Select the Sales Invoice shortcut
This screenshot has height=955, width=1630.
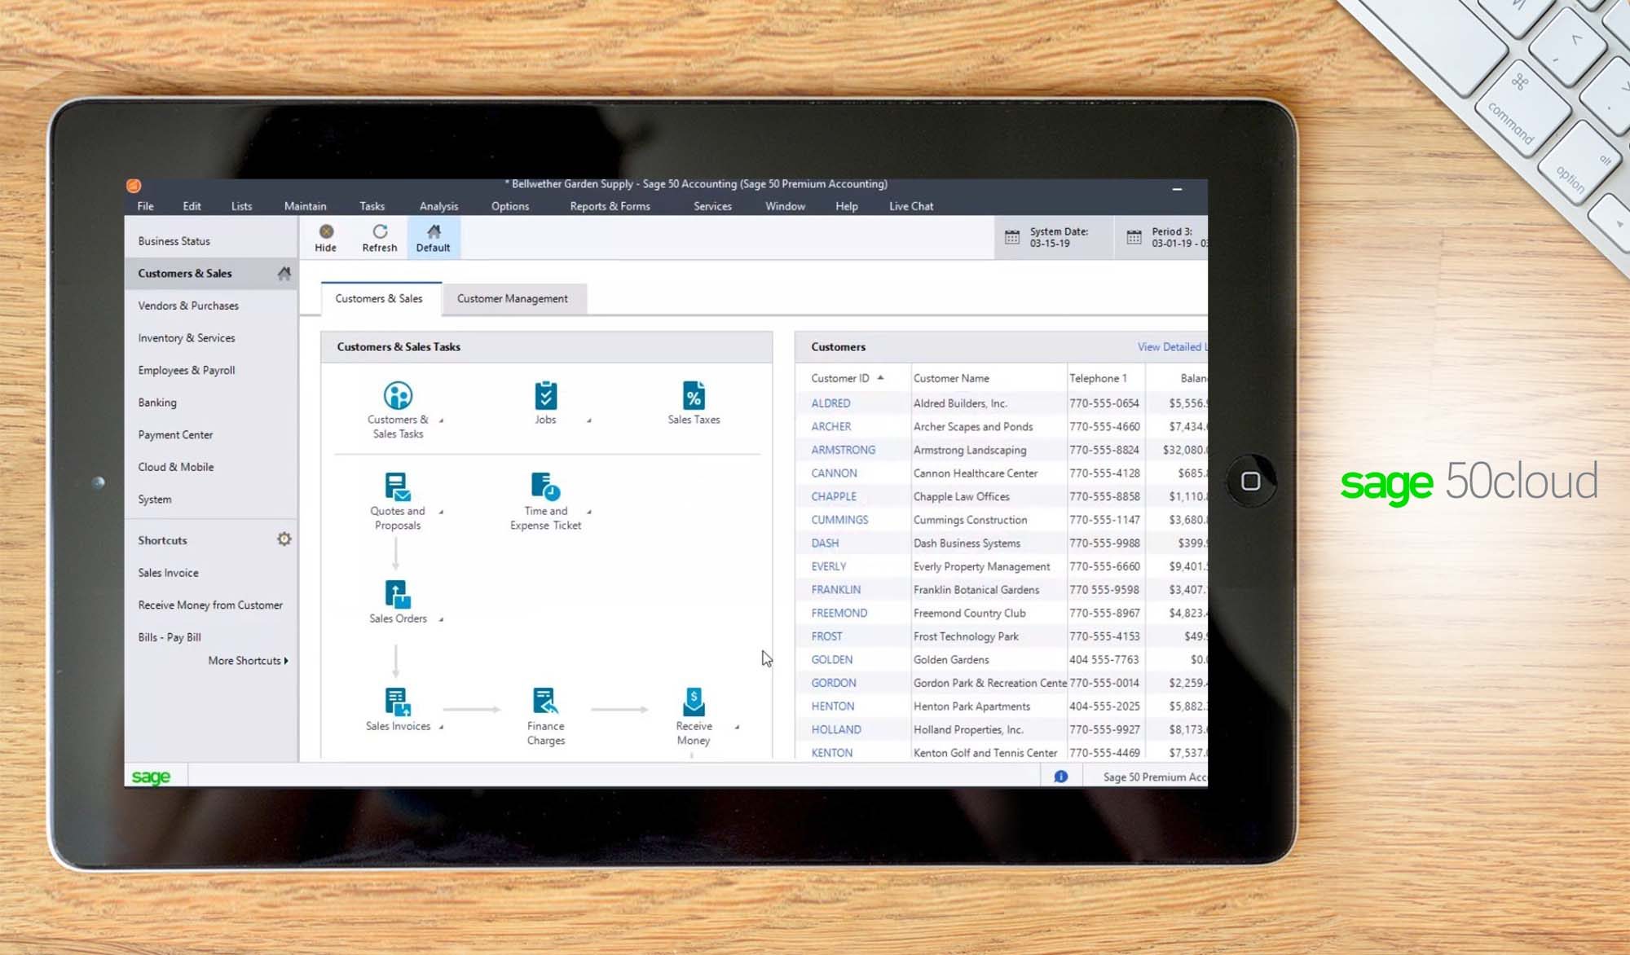point(168,572)
